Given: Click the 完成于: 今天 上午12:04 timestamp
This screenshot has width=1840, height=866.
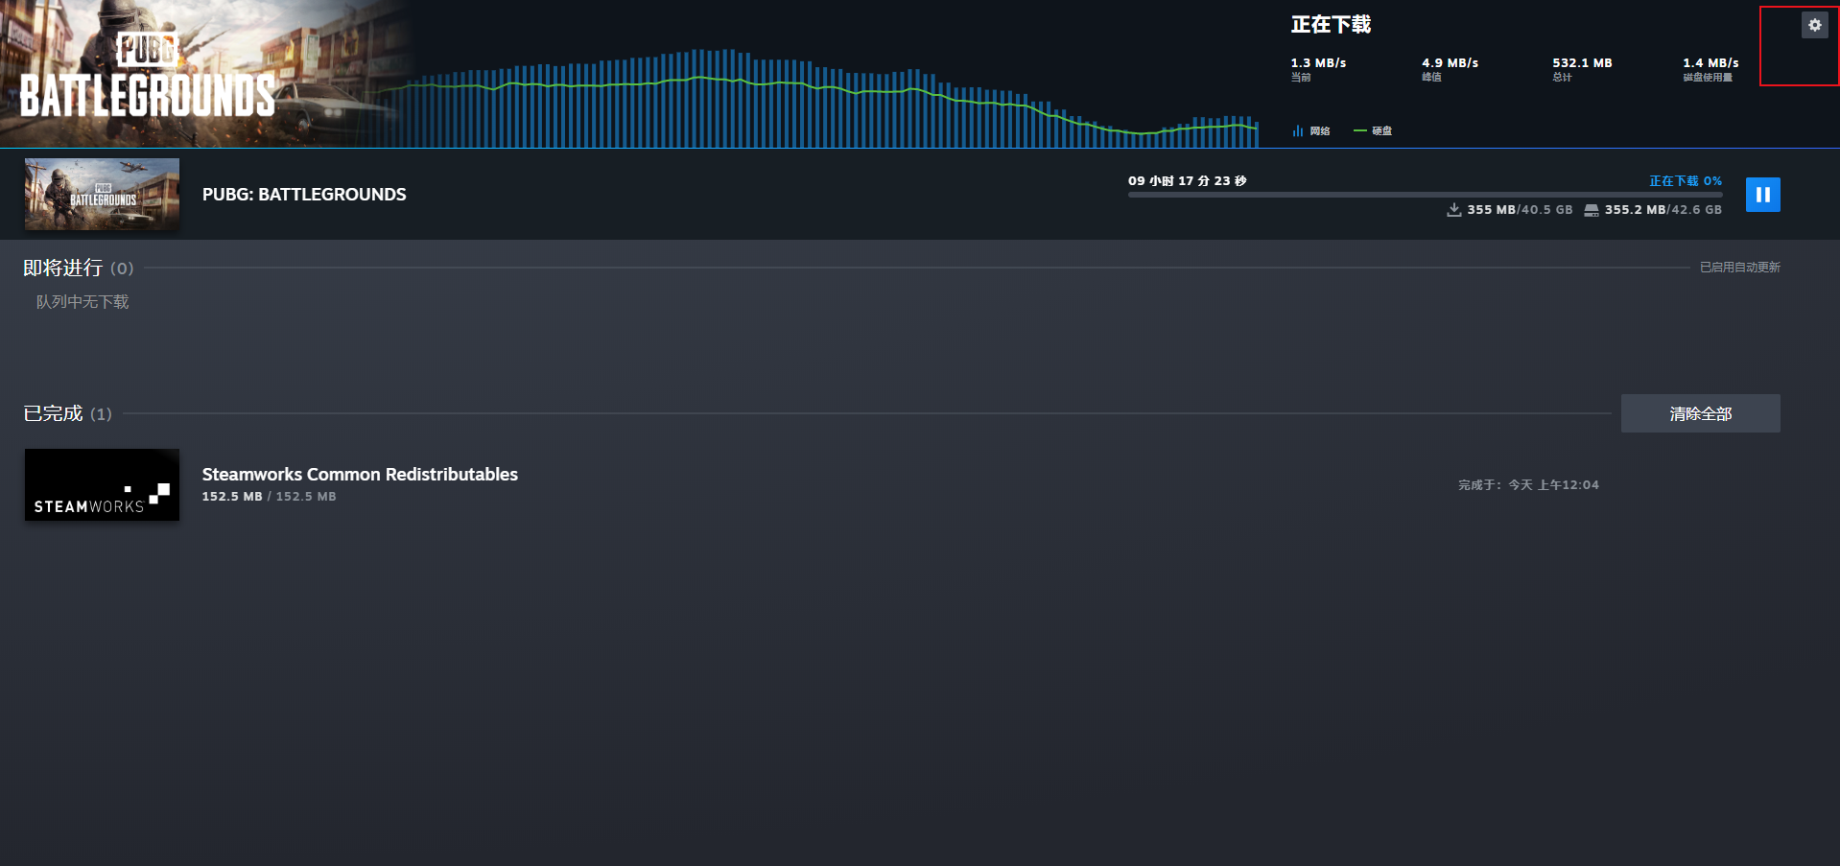Looking at the screenshot, I should point(1528,485).
